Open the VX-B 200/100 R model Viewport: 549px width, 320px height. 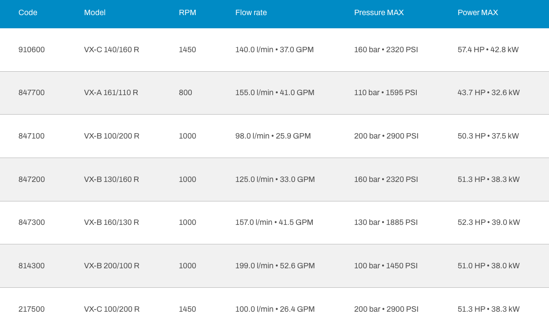(x=111, y=266)
